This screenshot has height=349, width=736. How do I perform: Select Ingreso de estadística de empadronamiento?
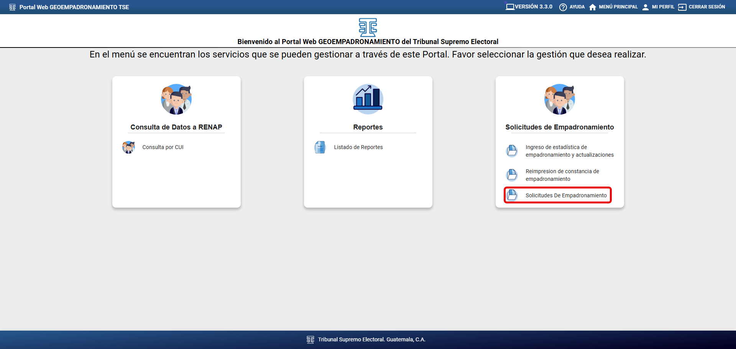[x=569, y=151]
